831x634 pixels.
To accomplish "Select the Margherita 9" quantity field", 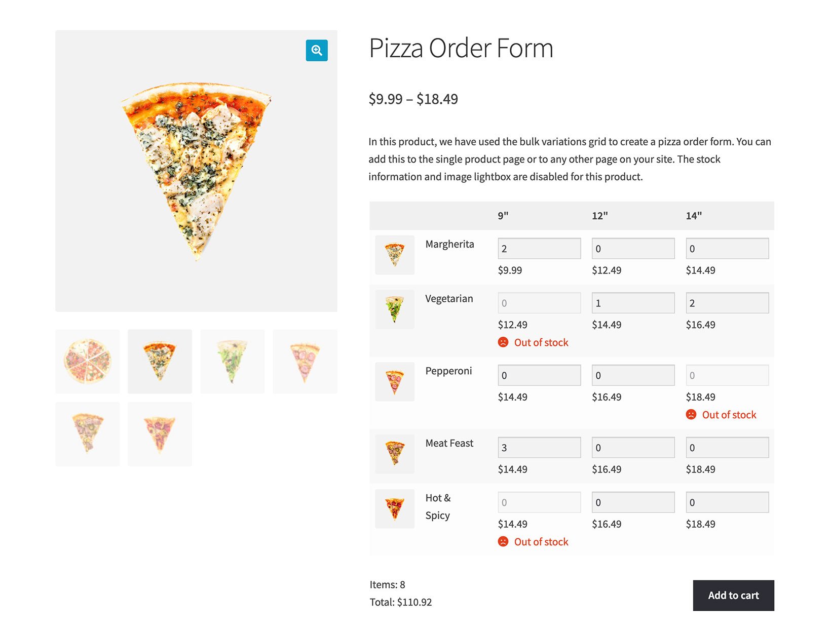I will (x=539, y=248).
